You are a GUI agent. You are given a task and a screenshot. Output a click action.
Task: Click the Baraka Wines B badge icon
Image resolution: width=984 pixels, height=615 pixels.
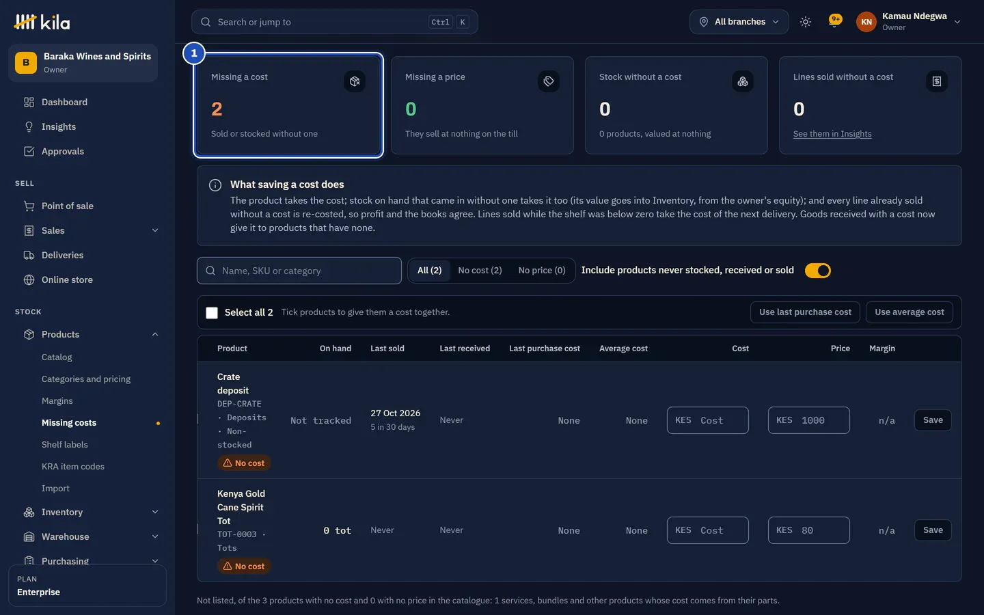click(26, 63)
